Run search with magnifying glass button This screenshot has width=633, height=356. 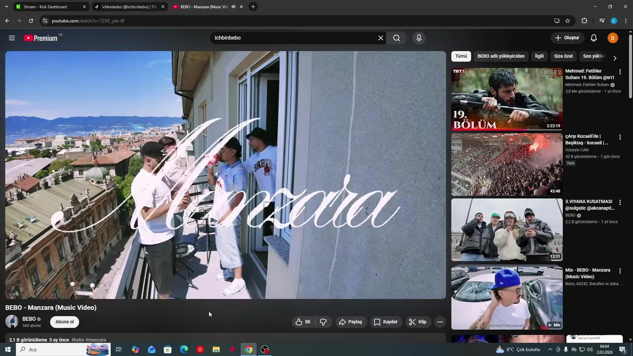(x=397, y=38)
